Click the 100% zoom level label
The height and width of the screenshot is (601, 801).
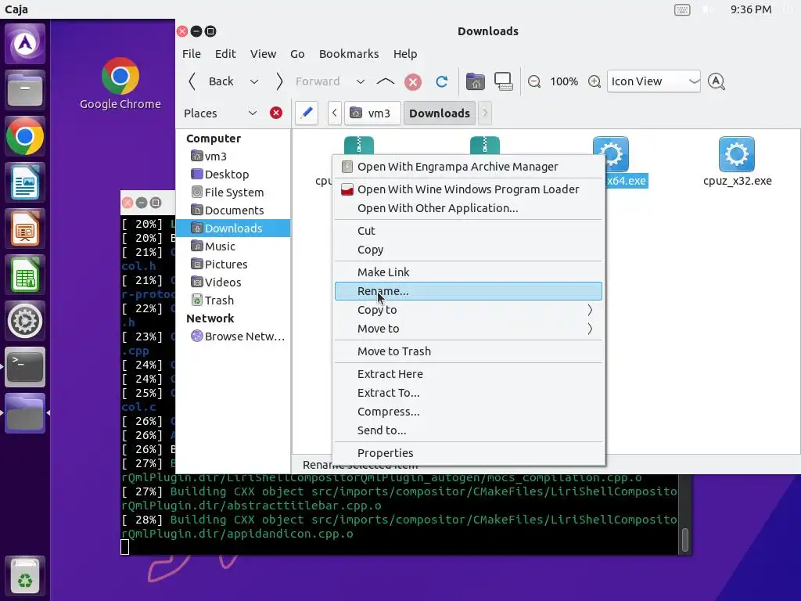[x=564, y=81]
